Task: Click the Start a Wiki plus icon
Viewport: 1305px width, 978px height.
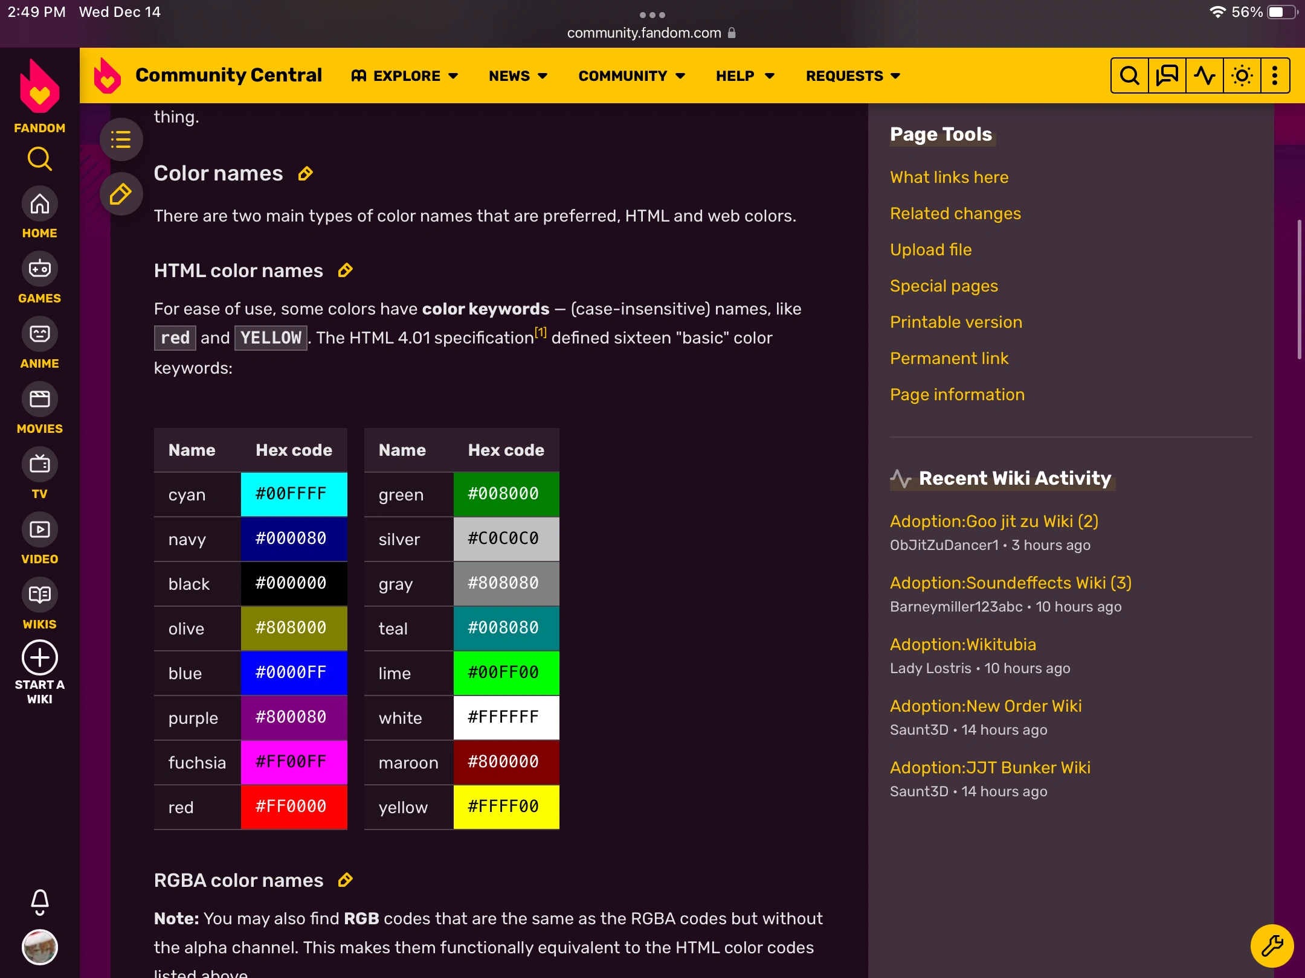Action: tap(40, 657)
